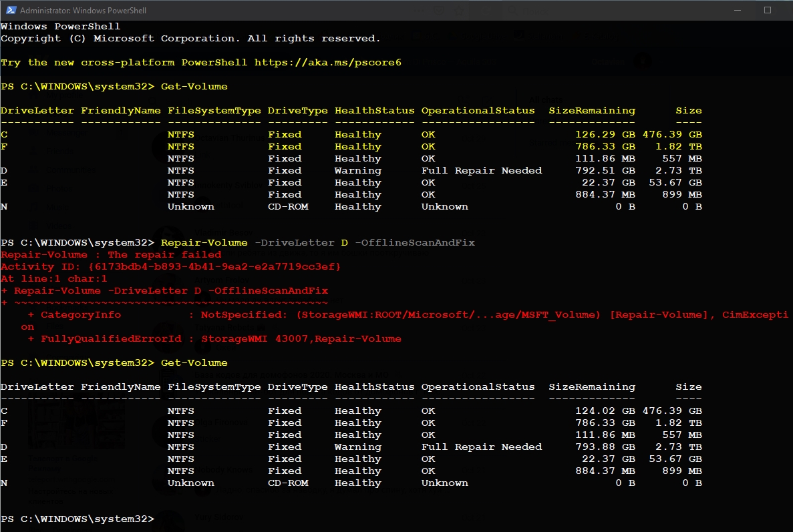This screenshot has width=793, height=532.
Task: Click the 'Copyright (C) Microsoft Corporation' line
Action: coord(190,39)
